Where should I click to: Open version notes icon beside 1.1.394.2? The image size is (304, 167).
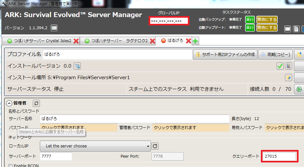pos(54,28)
